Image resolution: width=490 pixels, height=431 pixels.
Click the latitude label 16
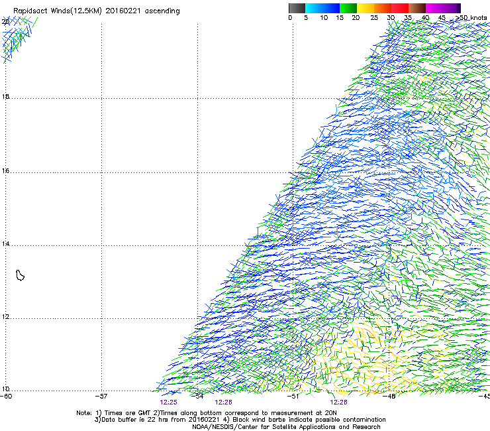(x=5, y=171)
